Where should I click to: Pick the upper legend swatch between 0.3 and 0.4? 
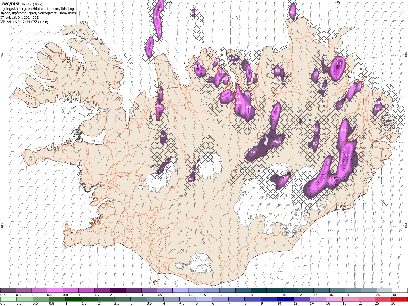pyautogui.click(x=24, y=290)
